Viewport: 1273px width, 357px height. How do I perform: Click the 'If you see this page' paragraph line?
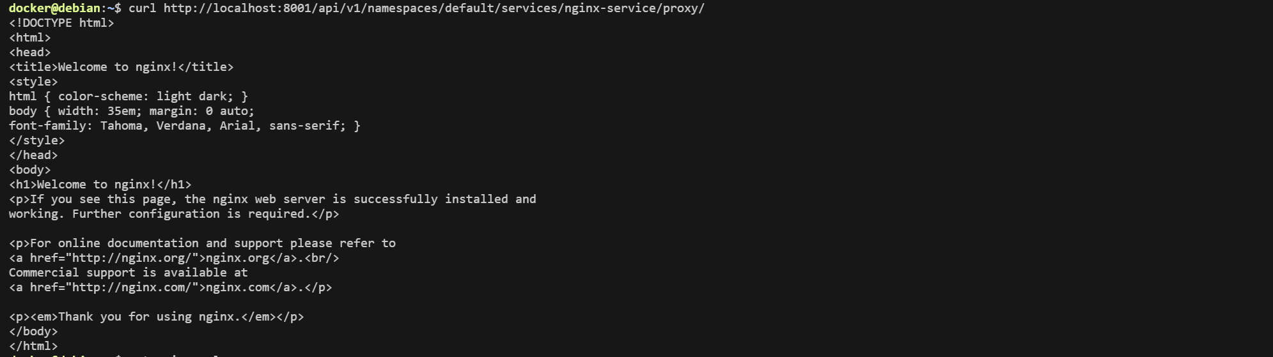tap(272, 199)
